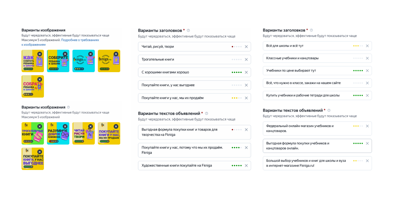Image resolution: width=398 pixels, height=199 pixels.
Task: Remove the 'Соберите ребёнка к школе' image
Action: coord(65,54)
